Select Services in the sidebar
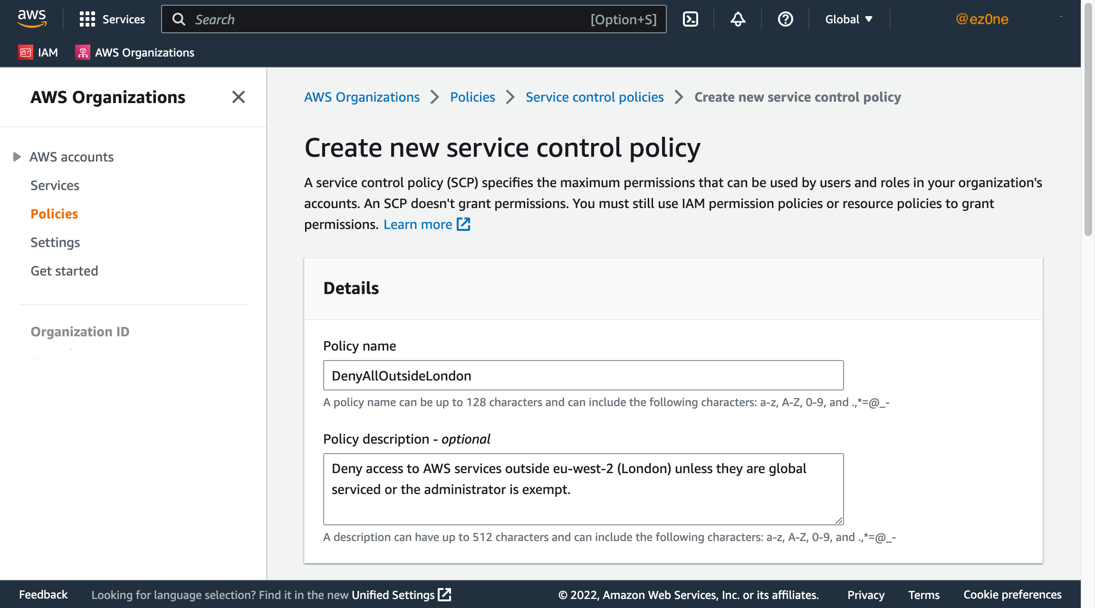 55,185
